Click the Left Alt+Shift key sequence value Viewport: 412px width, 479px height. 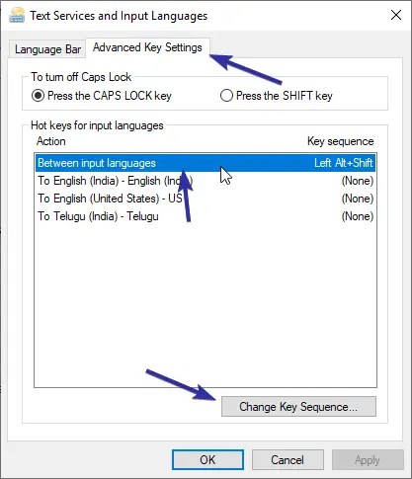click(343, 163)
